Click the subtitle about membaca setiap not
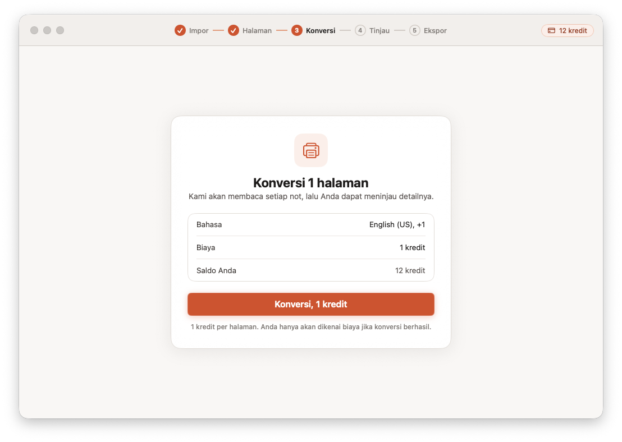The image size is (622, 442). pos(311,196)
